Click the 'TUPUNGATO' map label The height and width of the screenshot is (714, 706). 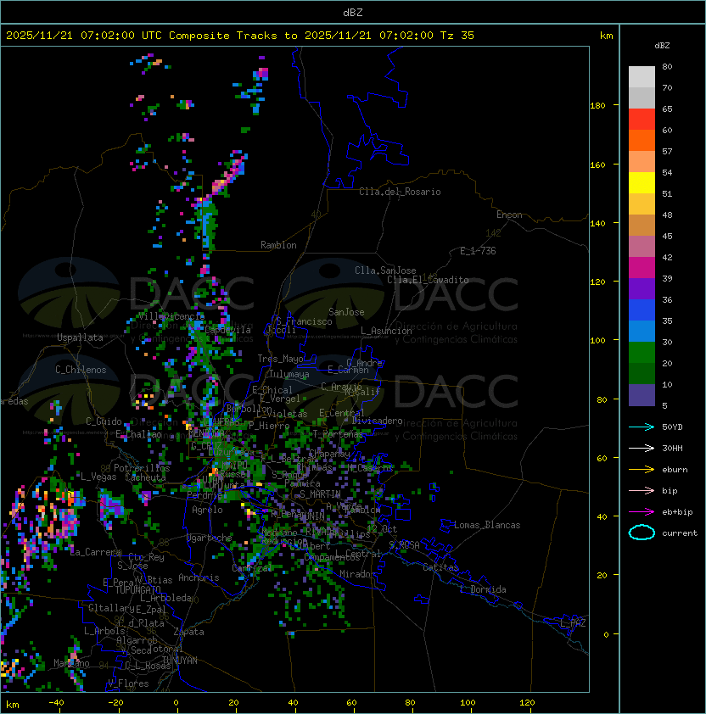[137, 590]
